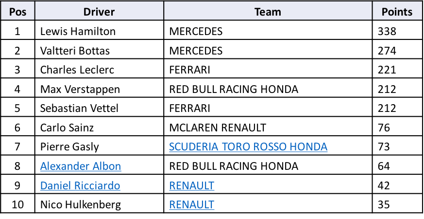The image size is (424, 219).
Task: Click the Max Verstappen cell
Action: click(99, 89)
